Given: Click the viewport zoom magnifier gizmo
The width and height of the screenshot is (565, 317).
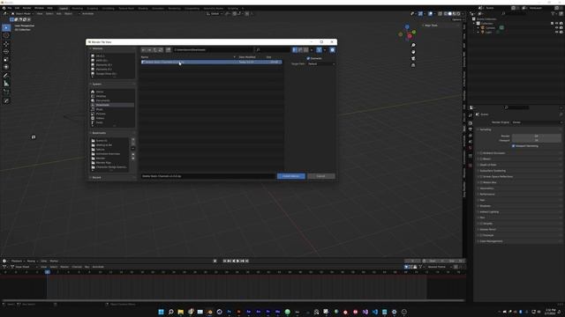Looking at the screenshot, I should (413, 45).
